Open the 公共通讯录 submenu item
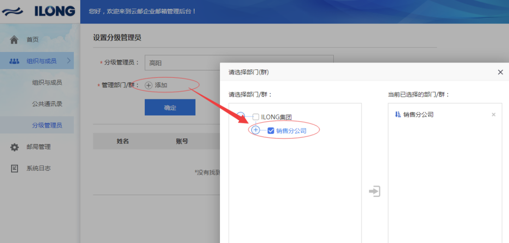Viewport: 509px width, 243px height. pos(47,104)
